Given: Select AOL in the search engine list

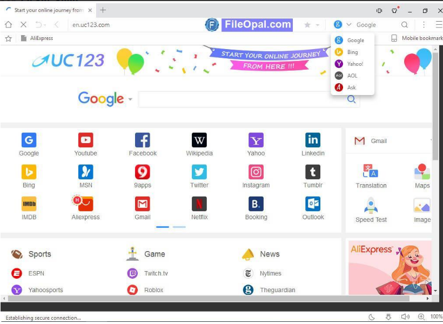Looking at the screenshot, I should [352, 76].
